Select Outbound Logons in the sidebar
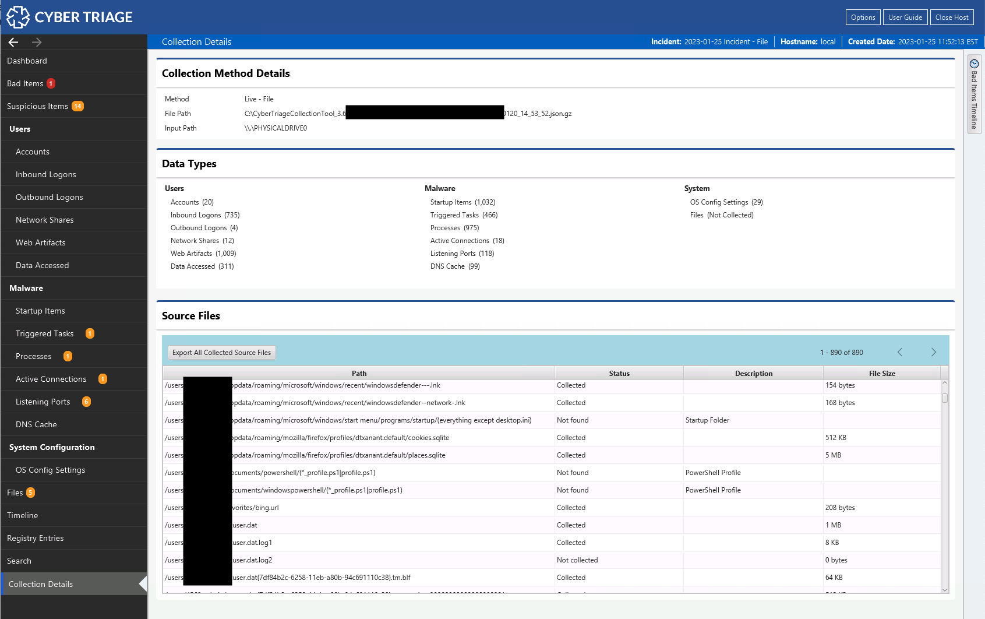Screen dimensions: 985x619 [74, 197]
